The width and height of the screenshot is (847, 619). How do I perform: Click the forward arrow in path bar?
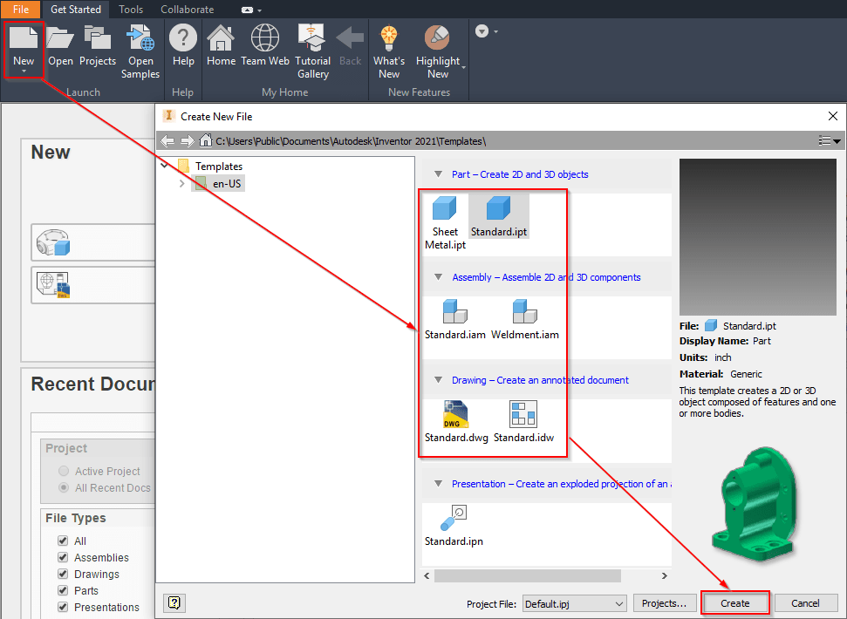[x=187, y=141]
